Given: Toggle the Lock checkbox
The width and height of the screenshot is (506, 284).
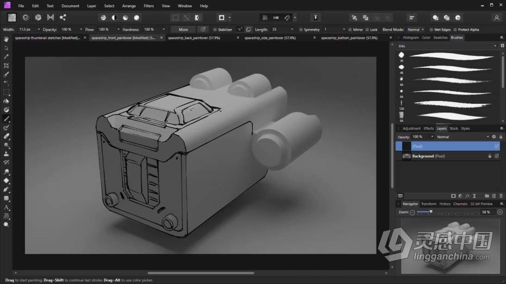Looking at the screenshot, I should (367, 30).
